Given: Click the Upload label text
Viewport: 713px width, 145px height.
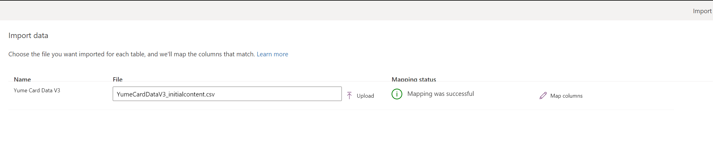Looking at the screenshot, I should click(x=365, y=96).
